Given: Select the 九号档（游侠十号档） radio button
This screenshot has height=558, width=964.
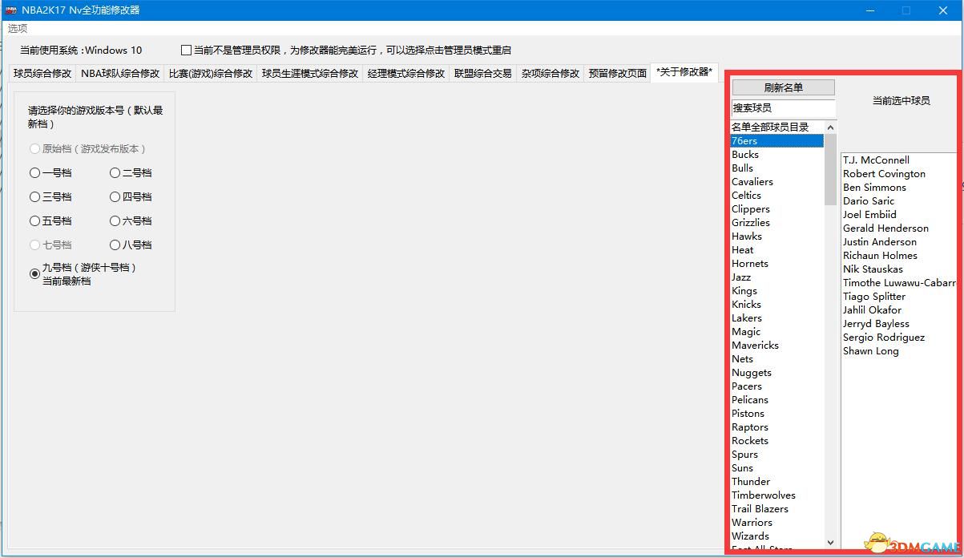Looking at the screenshot, I should [34, 274].
